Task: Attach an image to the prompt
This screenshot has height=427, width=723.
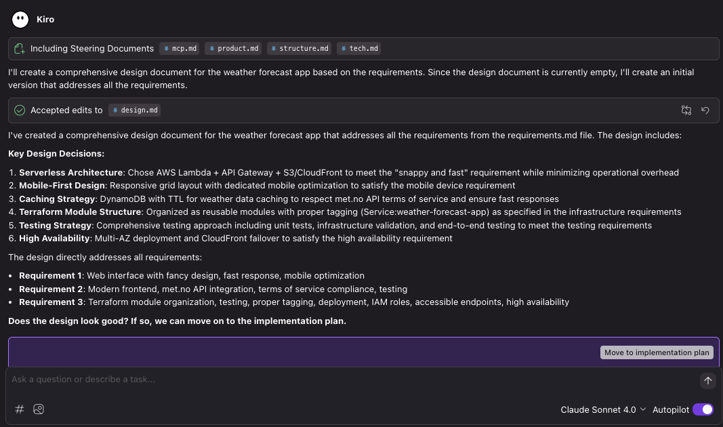Action: [x=39, y=409]
